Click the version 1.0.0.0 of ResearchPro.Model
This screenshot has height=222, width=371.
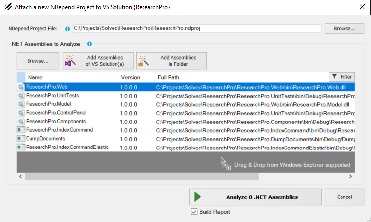point(128,105)
